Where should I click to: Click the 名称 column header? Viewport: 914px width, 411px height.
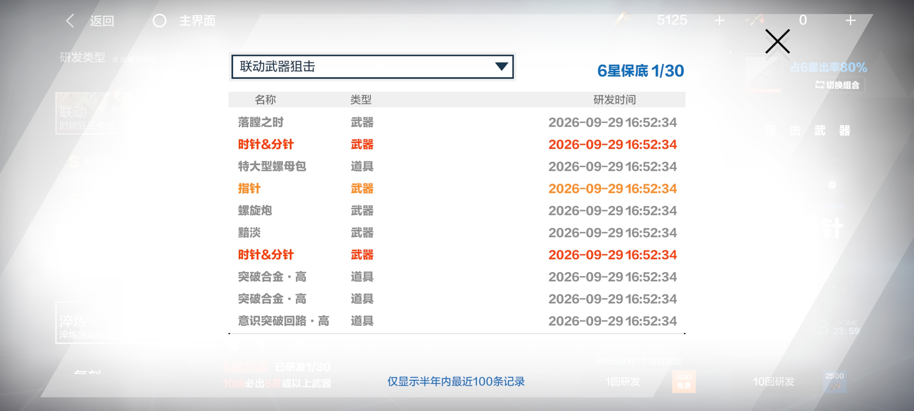click(265, 100)
